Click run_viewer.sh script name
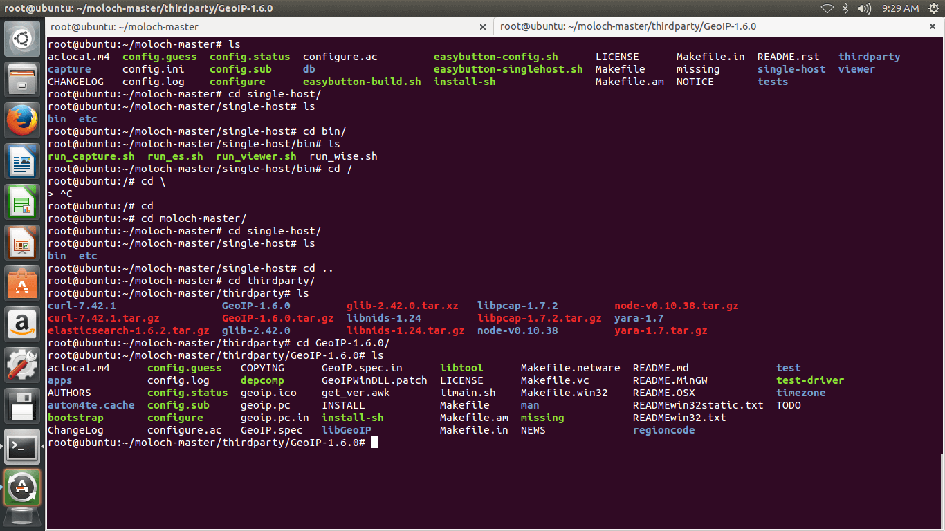This screenshot has height=531, width=945. [x=256, y=156]
